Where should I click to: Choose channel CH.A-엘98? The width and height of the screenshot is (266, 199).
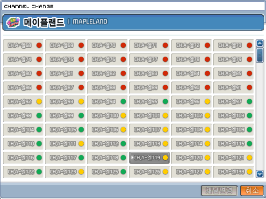point(23,116)
